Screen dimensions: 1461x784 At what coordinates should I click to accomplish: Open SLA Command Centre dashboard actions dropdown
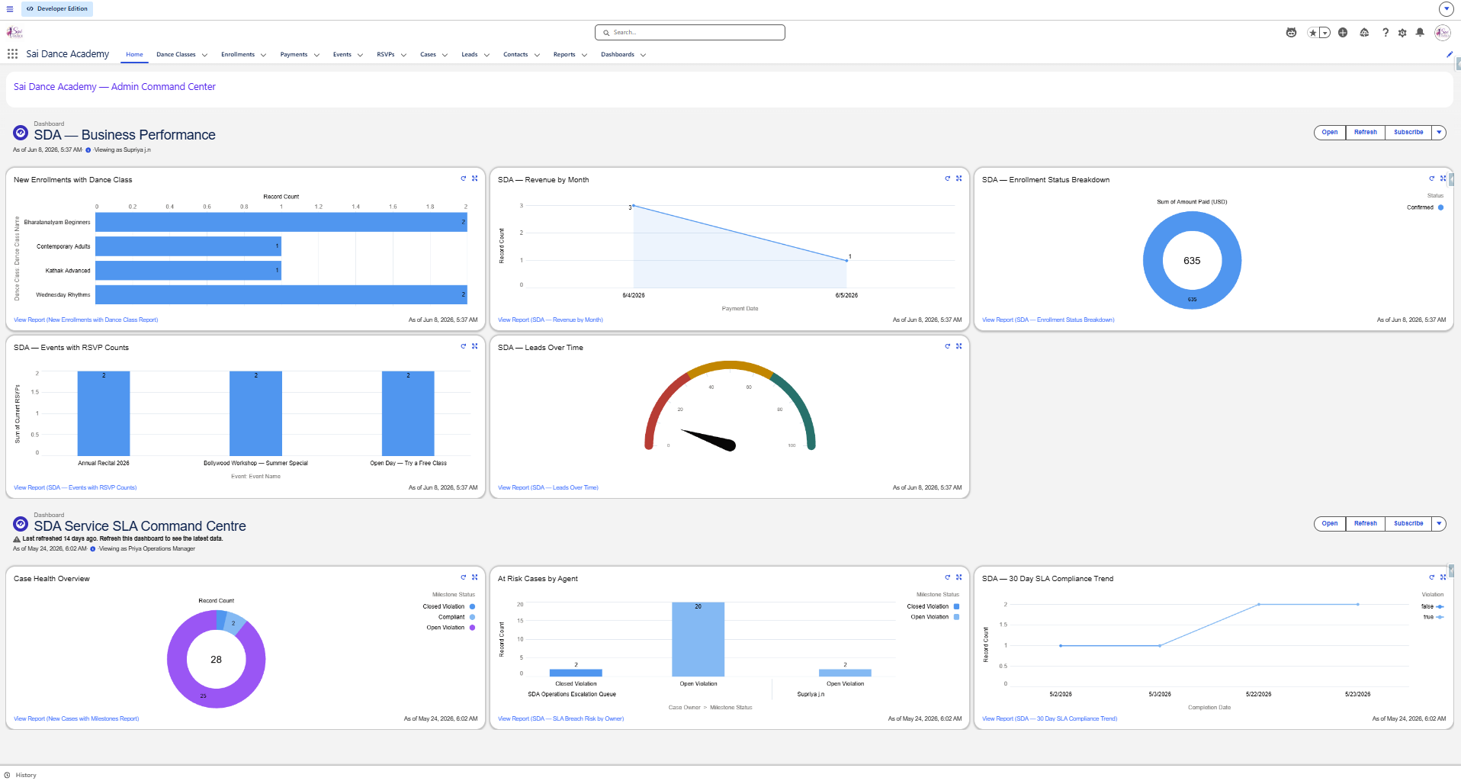point(1439,524)
